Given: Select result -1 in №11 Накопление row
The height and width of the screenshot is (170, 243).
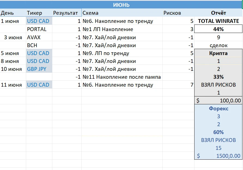Looking at the screenshot, I should point(67,77).
